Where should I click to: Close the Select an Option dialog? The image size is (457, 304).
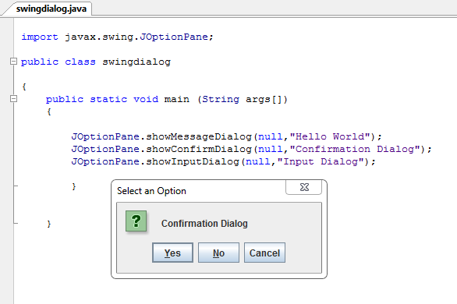(304, 187)
